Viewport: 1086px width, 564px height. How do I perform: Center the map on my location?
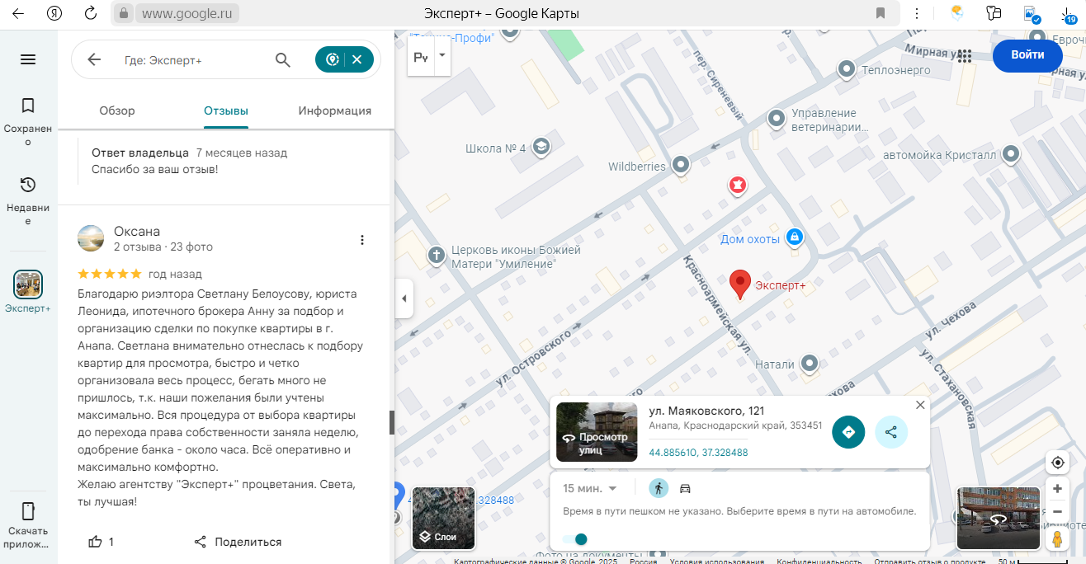click(x=1057, y=462)
